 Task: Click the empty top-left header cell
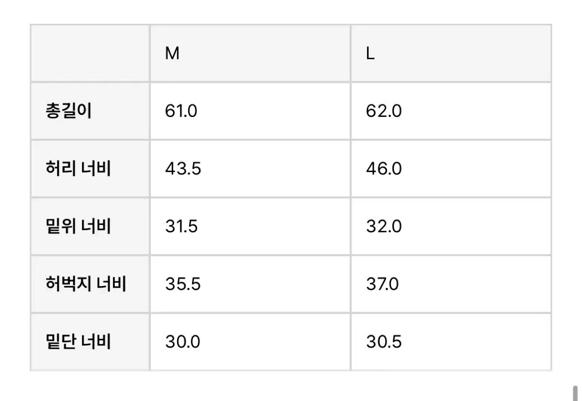pos(90,53)
